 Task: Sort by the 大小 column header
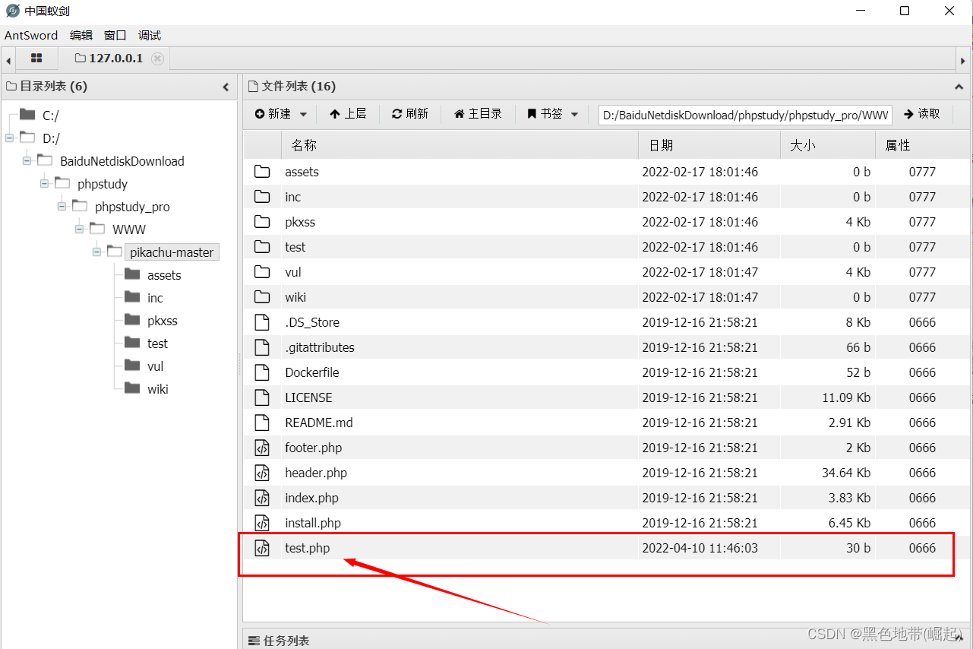pyautogui.click(x=828, y=145)
